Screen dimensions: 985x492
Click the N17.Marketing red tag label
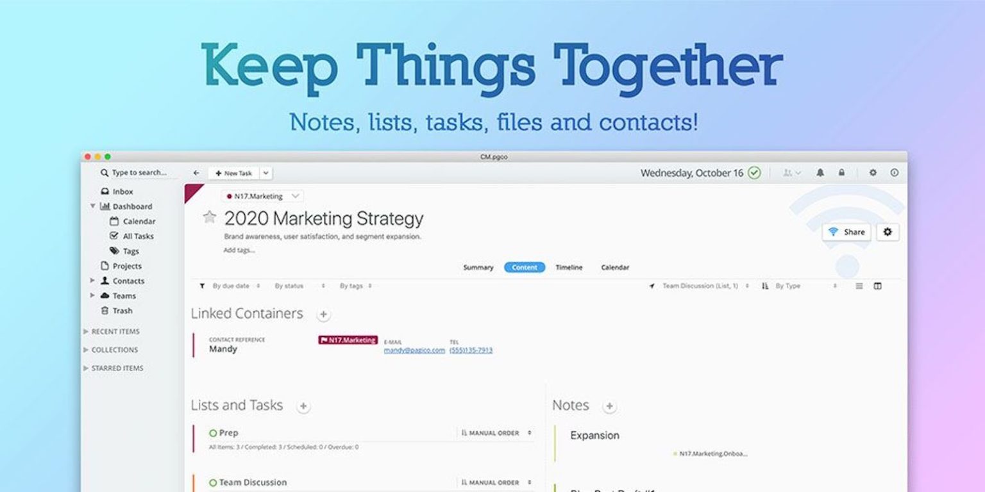348,340
